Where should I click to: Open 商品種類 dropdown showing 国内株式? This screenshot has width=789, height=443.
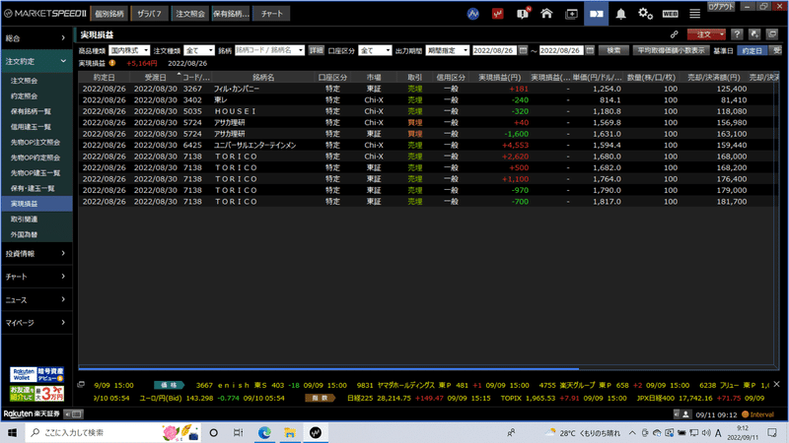pyautogui.click(x=129, y=50)
